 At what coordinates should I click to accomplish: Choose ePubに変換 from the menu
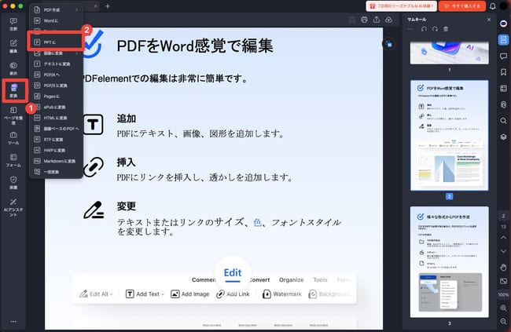57,107
